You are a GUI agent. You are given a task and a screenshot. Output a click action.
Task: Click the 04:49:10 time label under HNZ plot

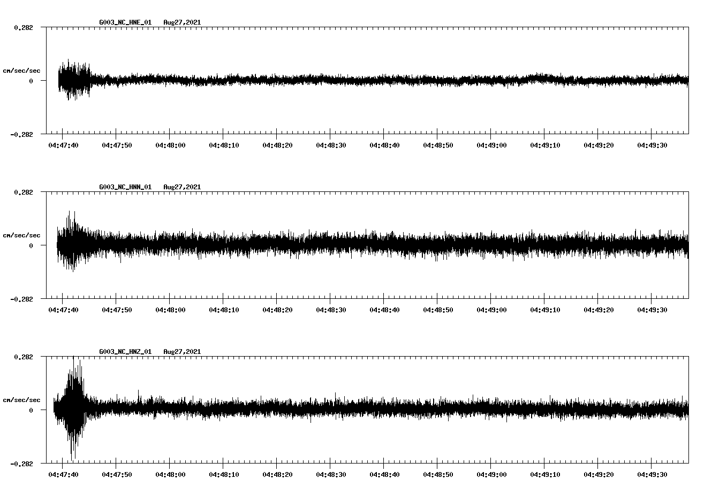(545, 474)
